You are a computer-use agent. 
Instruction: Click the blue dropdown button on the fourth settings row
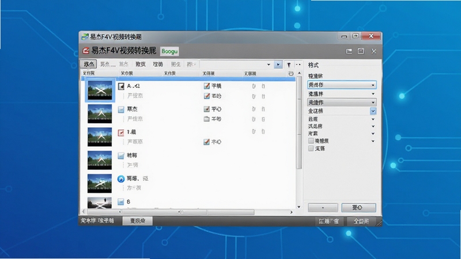pos(373,111)
